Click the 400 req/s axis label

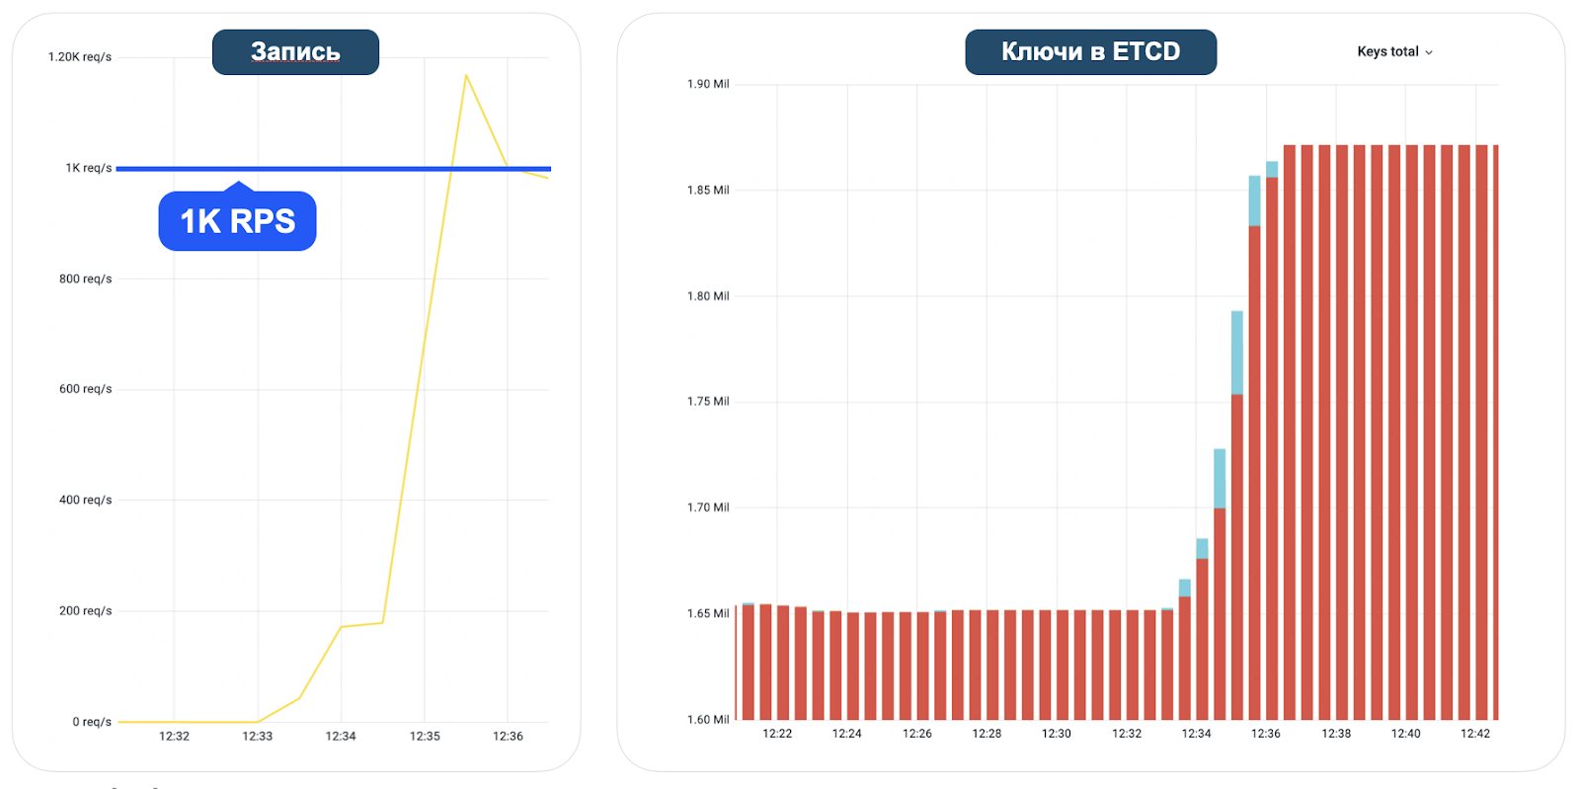(85, 500)
